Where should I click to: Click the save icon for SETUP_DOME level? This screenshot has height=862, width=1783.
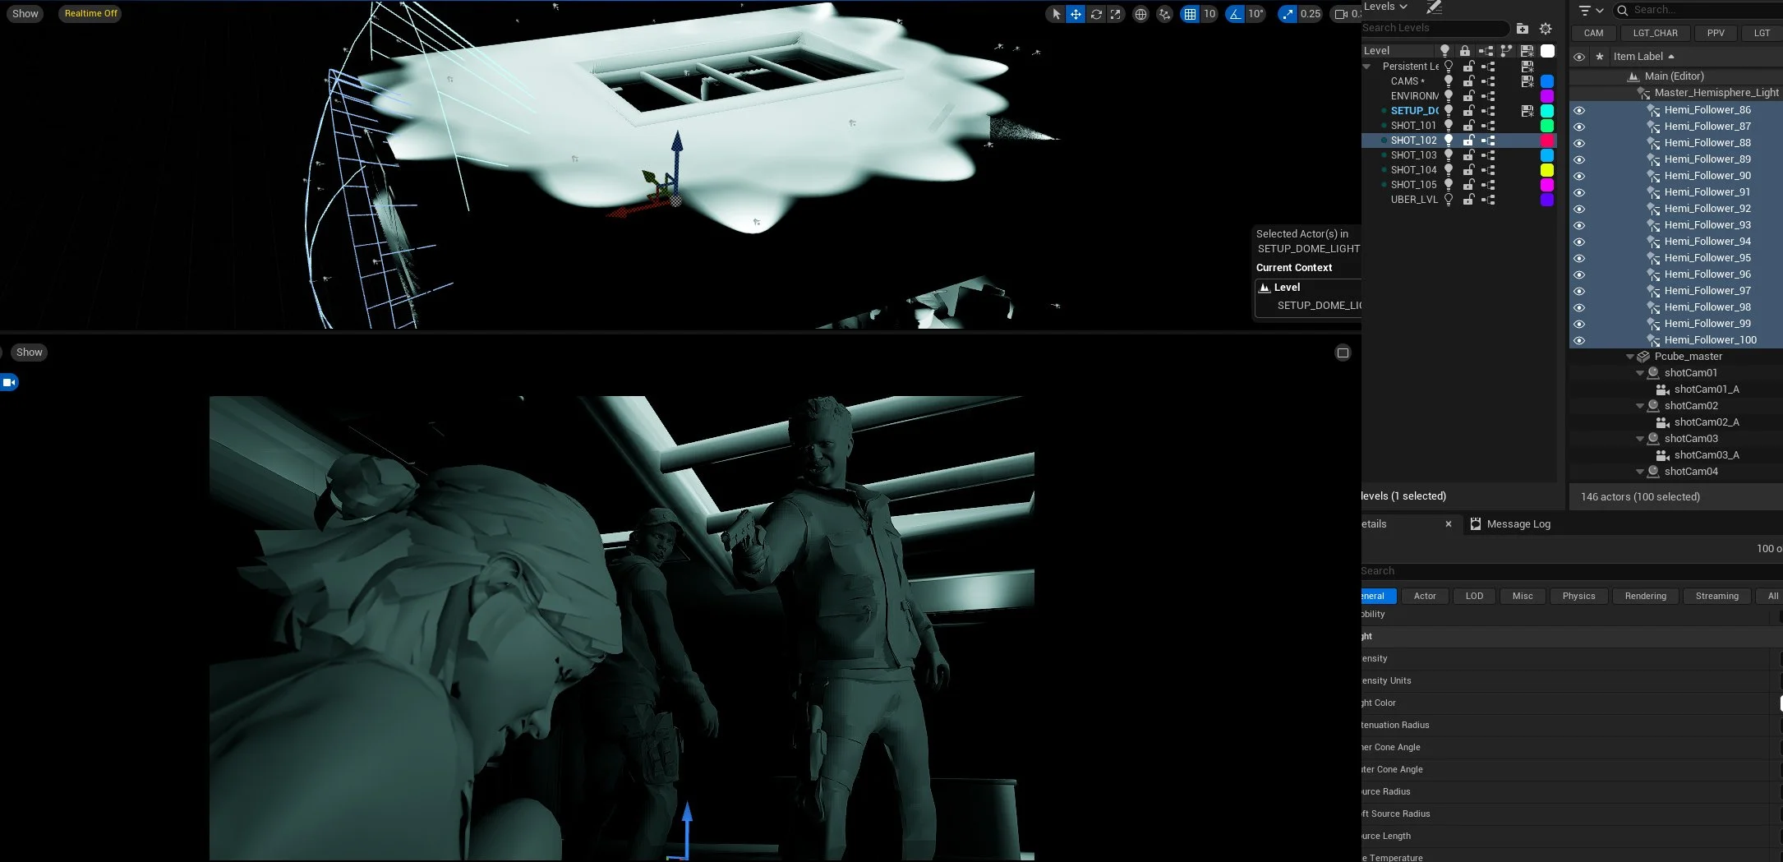click(1527, 111)
